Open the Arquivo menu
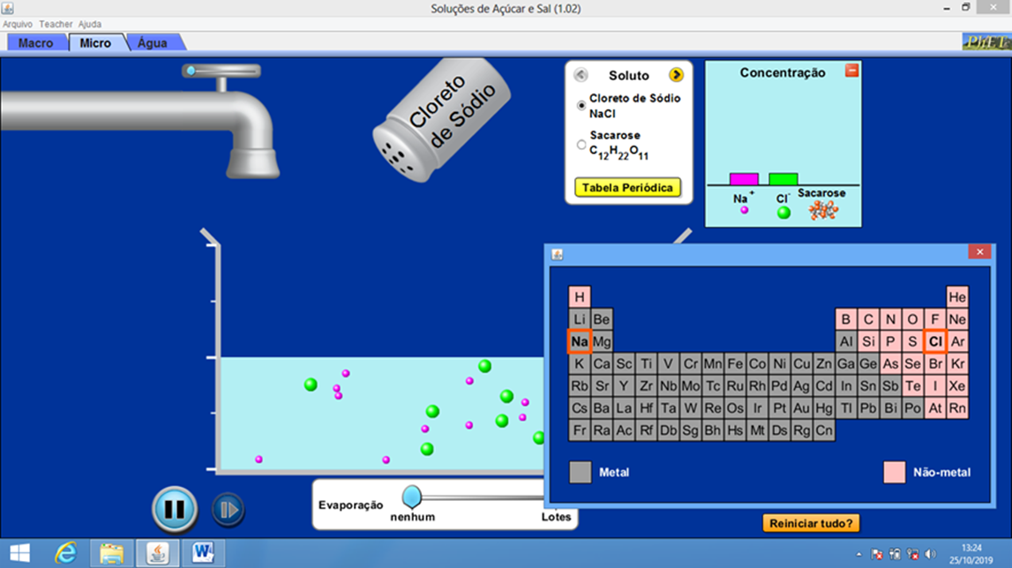Viewport: 1012px width, 568px height. 18,24
